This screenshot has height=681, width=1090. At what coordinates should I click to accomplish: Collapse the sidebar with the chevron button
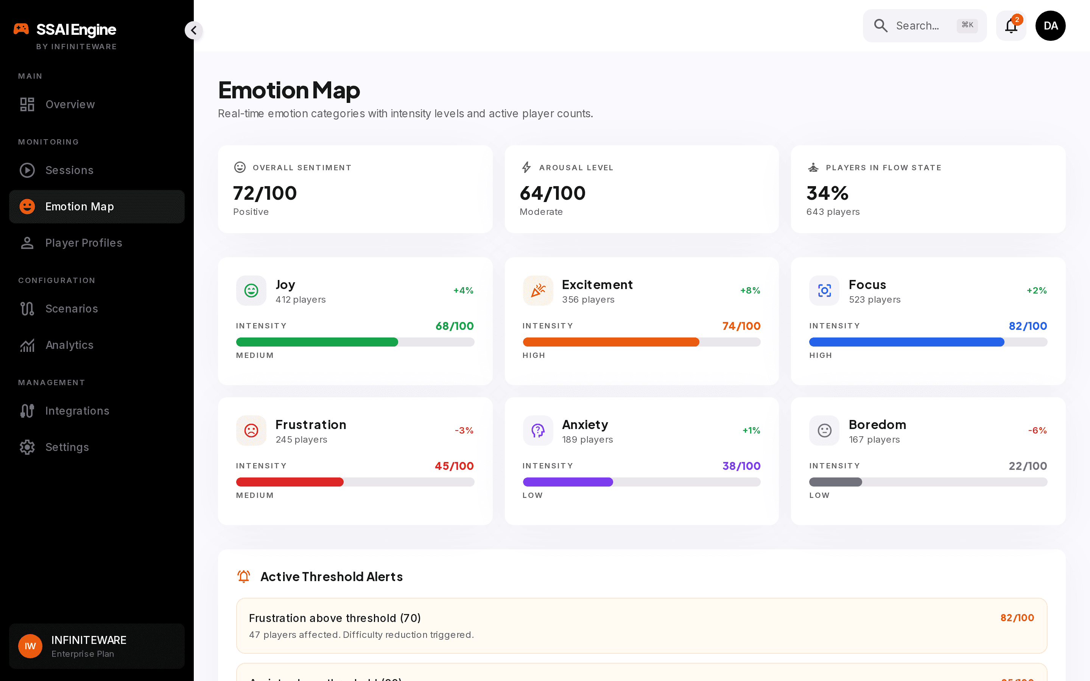click(194, 30)
